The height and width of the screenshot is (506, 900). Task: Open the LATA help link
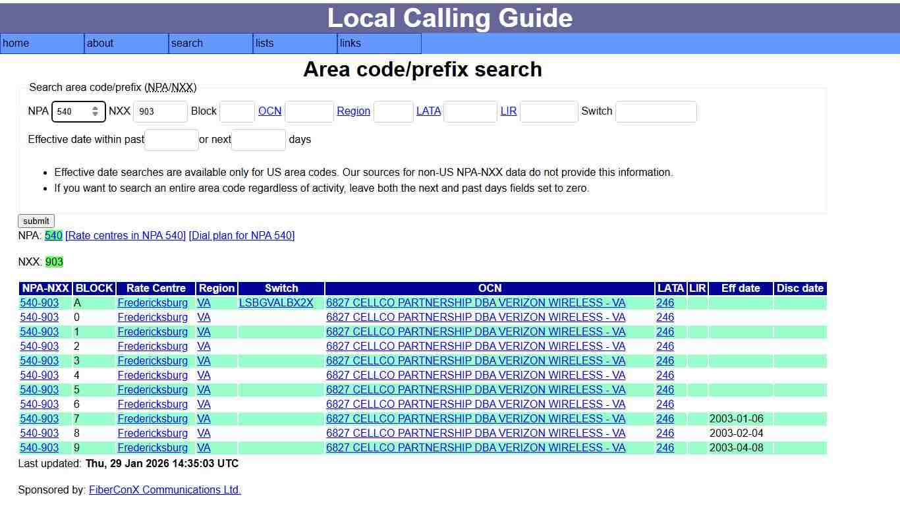[x=429, y=111]
